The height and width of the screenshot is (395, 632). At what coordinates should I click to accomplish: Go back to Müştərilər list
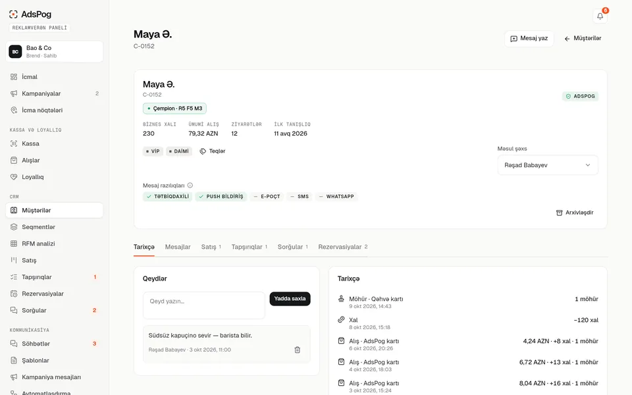coord(583,39)
